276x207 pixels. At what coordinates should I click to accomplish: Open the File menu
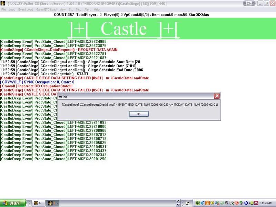(x=3, y=9)
